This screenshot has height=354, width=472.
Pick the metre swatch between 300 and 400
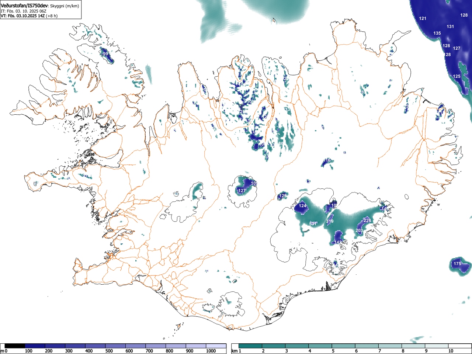75,346
